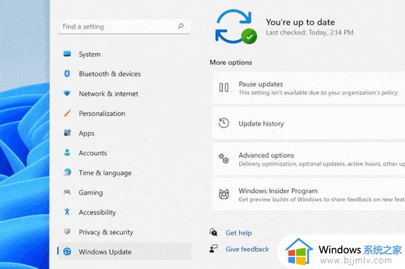
Task: Click the search magnifier icon
Action: (x=181, y=26)
